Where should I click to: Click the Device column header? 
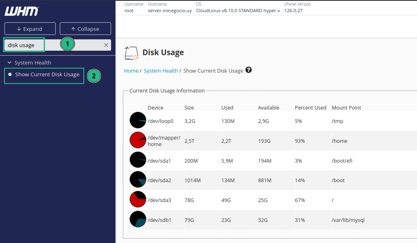click(x=155, y=108)
